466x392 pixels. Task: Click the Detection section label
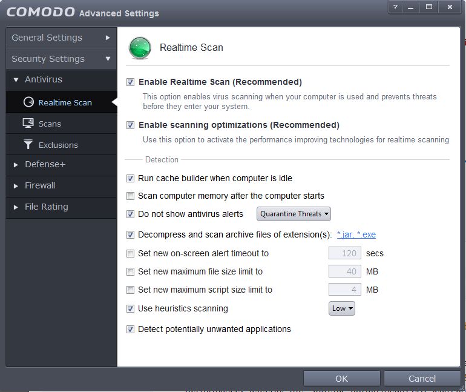coord(162,160)
